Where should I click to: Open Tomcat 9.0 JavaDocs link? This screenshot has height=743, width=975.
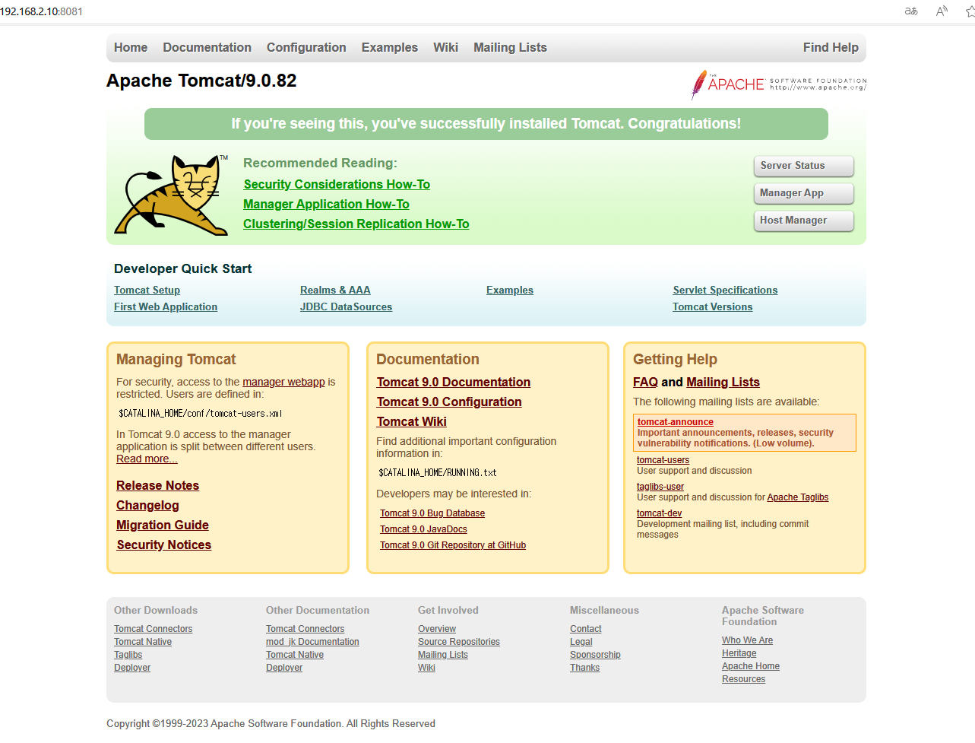click(x=423, y=529)
